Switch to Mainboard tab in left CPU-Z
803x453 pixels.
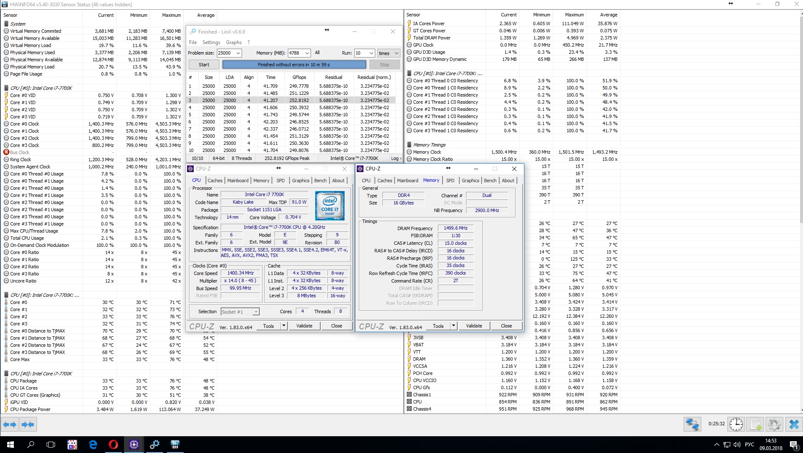point(238,181)
